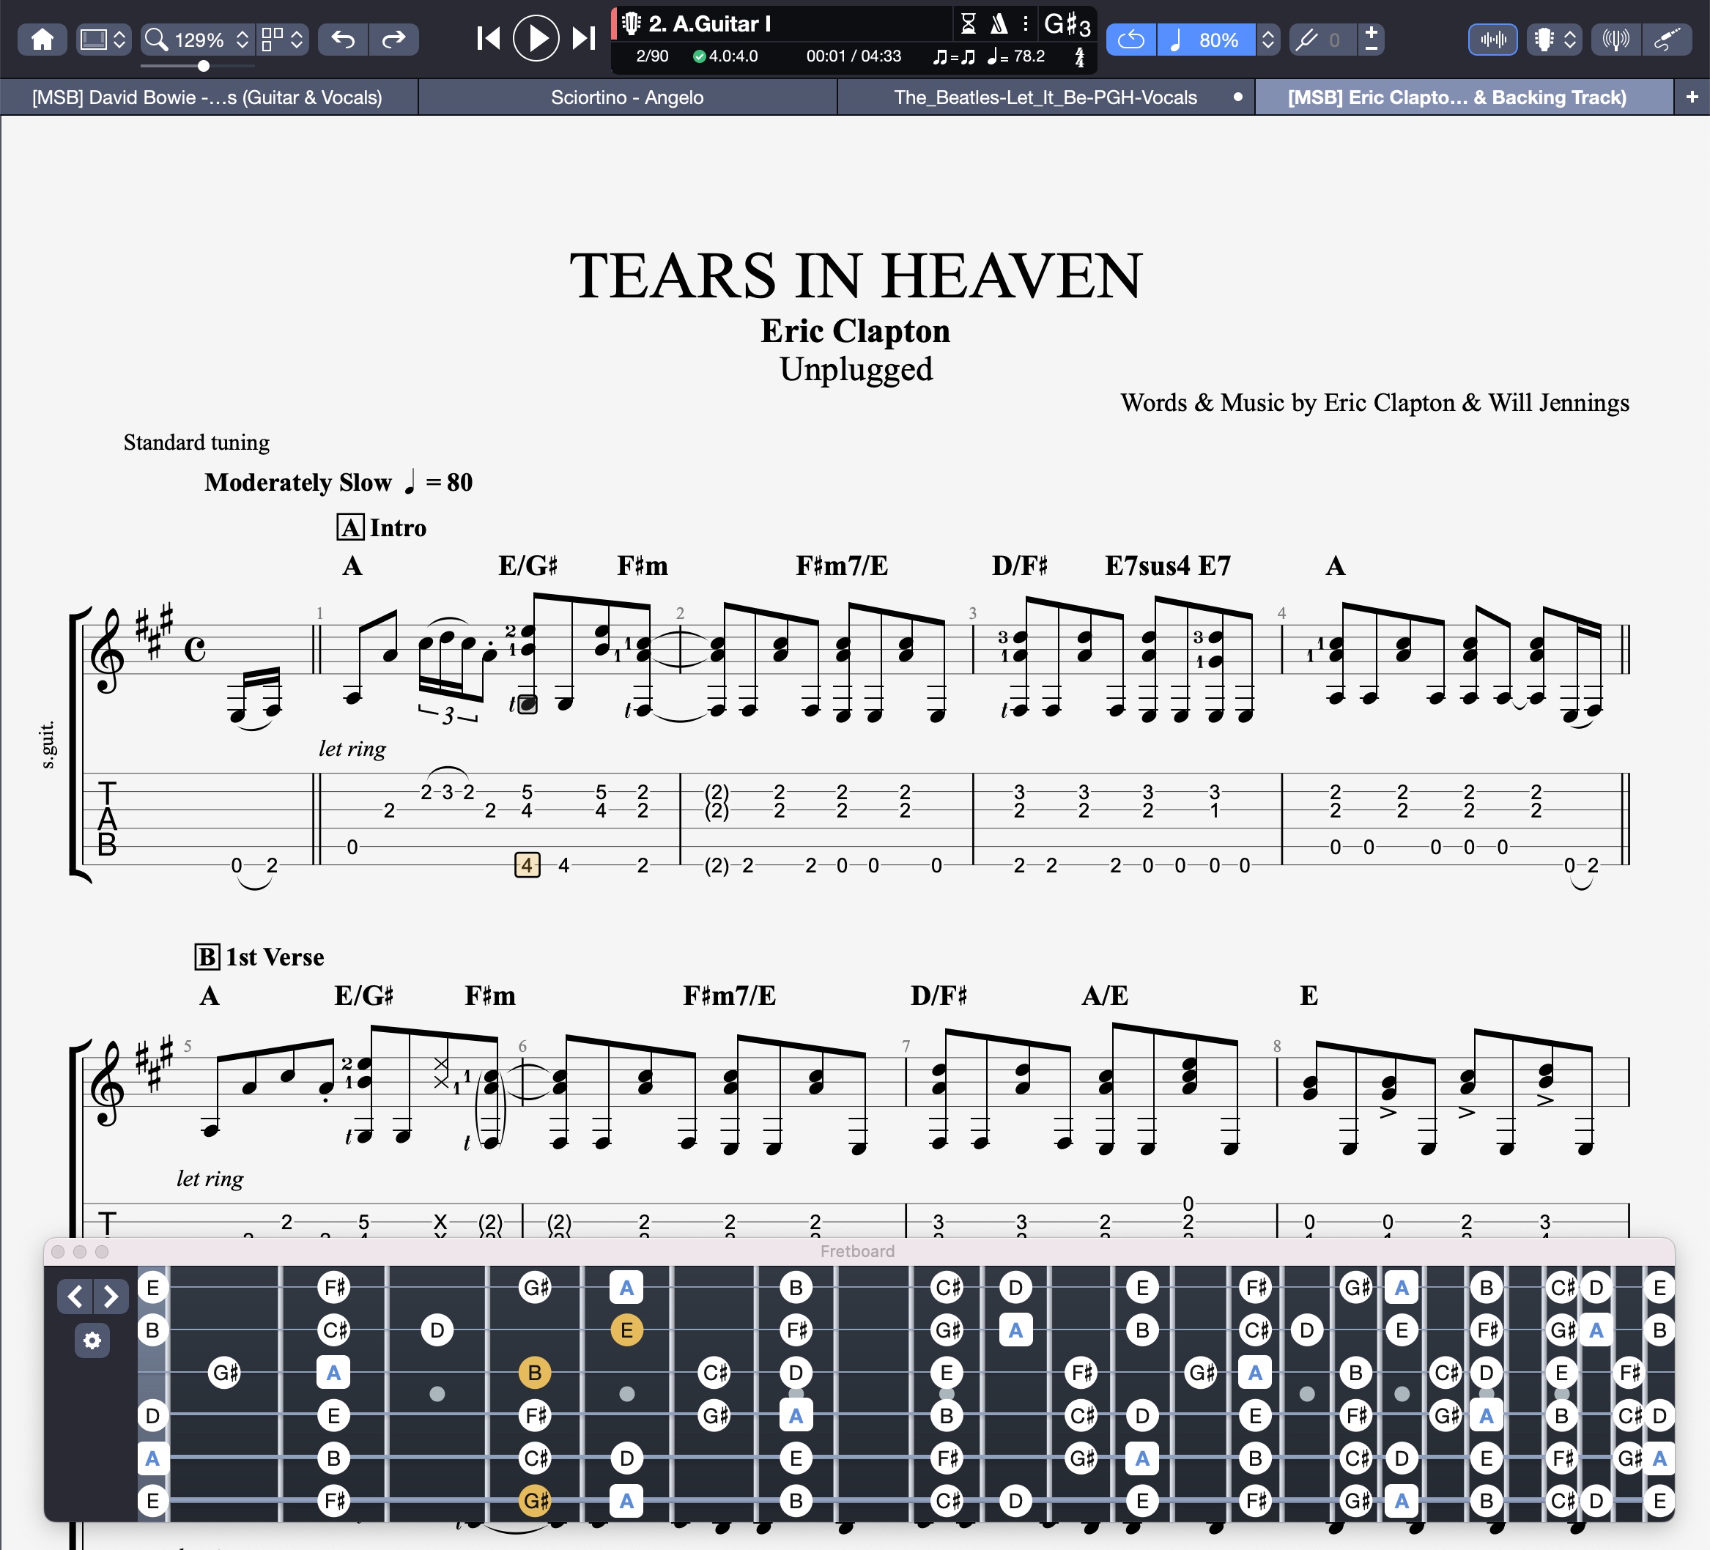Click the guitar track icon beside A.Guitar I
Image resolution: width=1710 pixels, height=1550 pixels.
point(631,23)
